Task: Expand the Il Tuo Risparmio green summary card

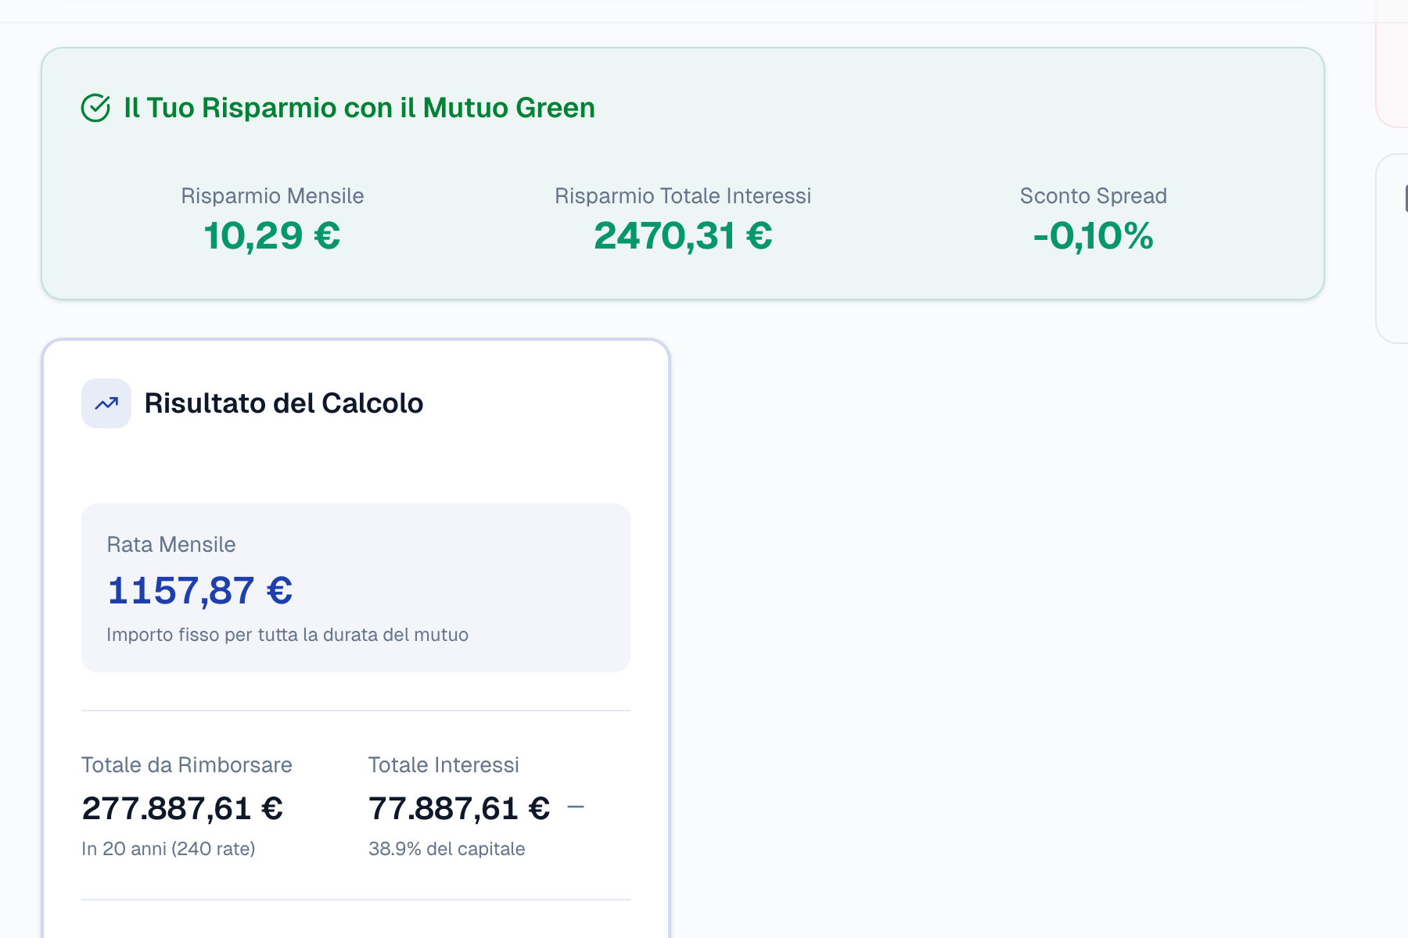Action: [683, 170]
